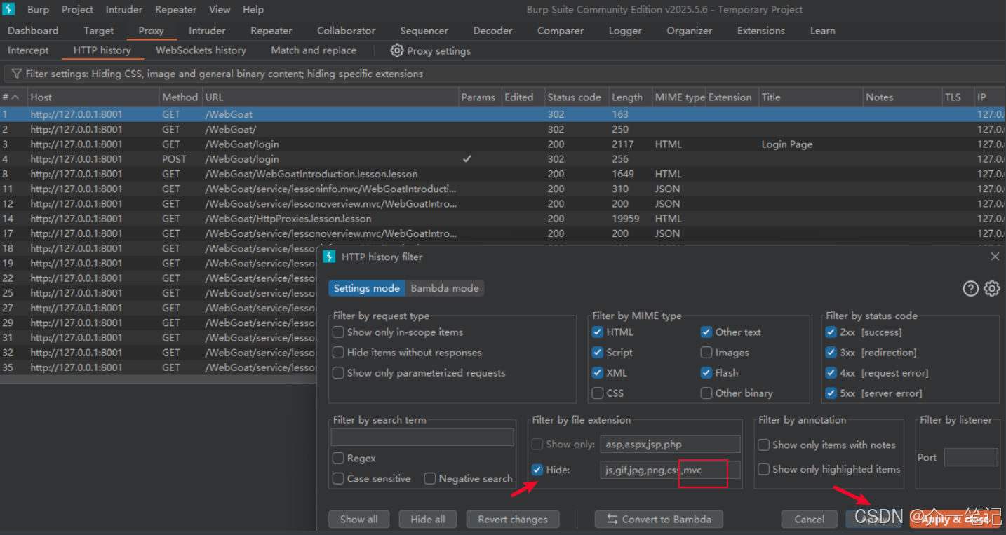Screen dimensions: 1006x535
Task: Sort by the # column arrow
Action: pos(15,97)
